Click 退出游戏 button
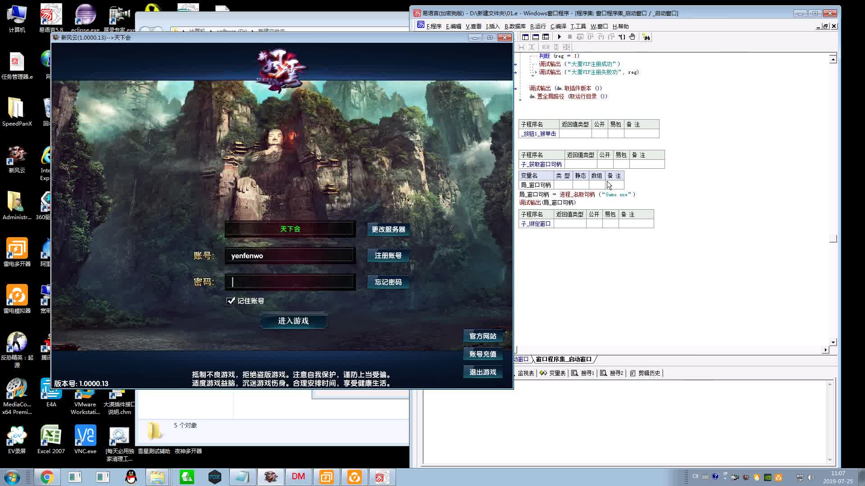Screen dimensions: 865x486 (x=483, y=372)
